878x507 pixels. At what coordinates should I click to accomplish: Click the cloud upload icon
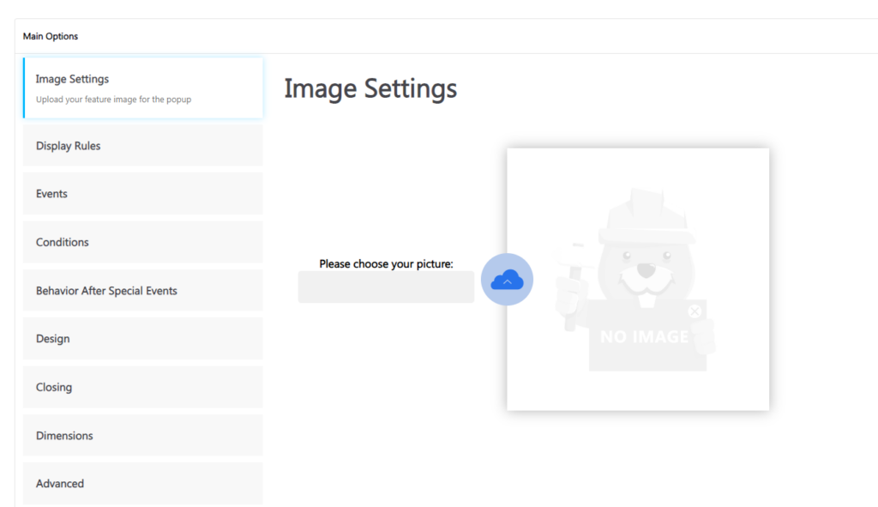coord(507,280)
